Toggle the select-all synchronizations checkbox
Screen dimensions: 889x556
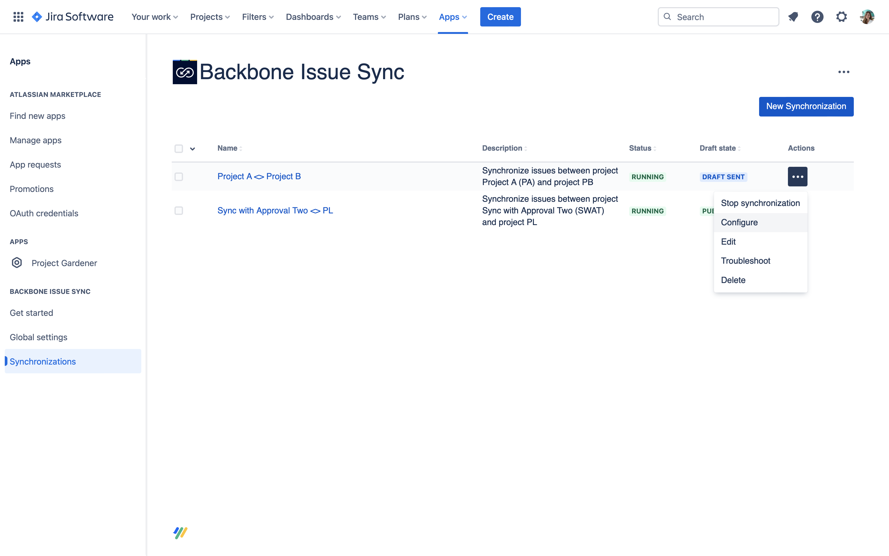179,149
